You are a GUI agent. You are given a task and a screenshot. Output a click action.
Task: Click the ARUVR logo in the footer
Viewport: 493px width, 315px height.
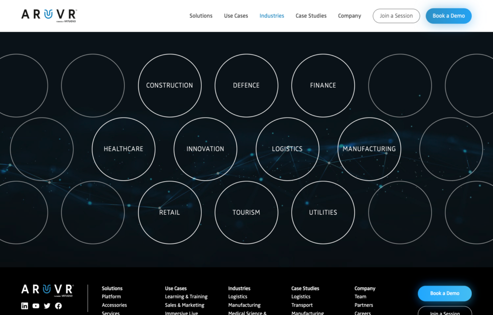(47, 289)
